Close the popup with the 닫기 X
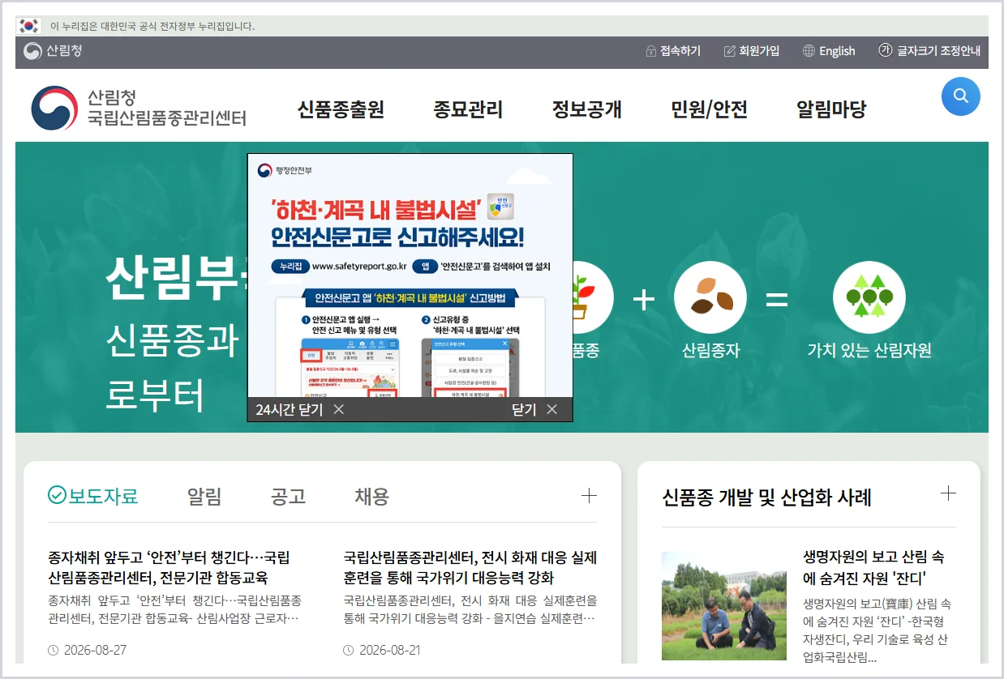 pyautogui.click(x=552, y=409)
